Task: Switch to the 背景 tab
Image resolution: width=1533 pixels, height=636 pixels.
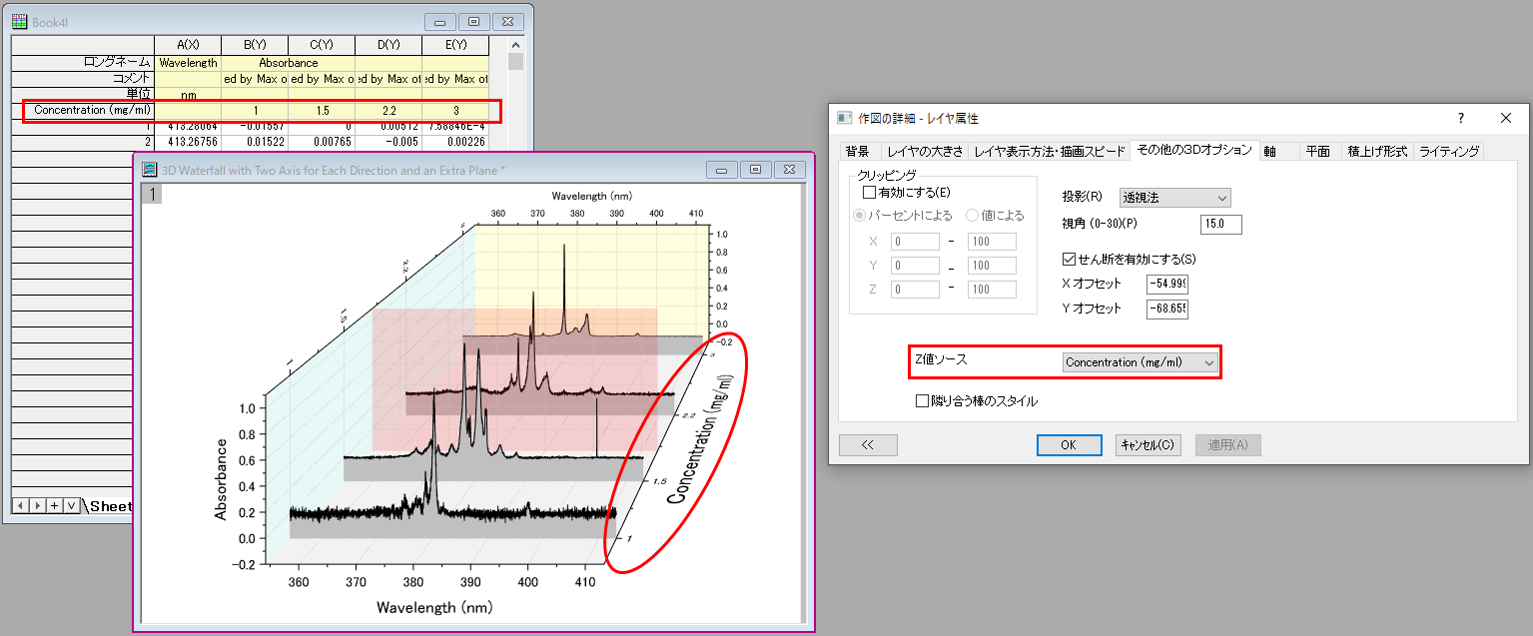Action: 857,151
